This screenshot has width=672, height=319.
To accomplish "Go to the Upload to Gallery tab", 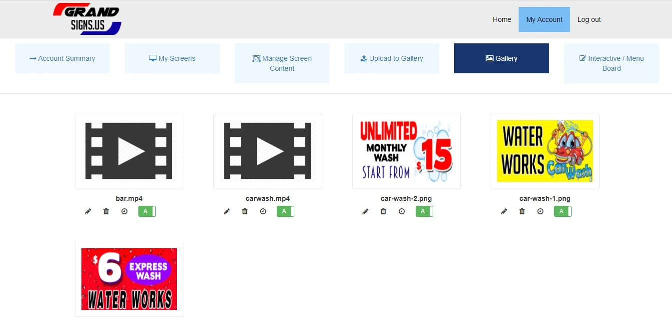I will 392,58.
